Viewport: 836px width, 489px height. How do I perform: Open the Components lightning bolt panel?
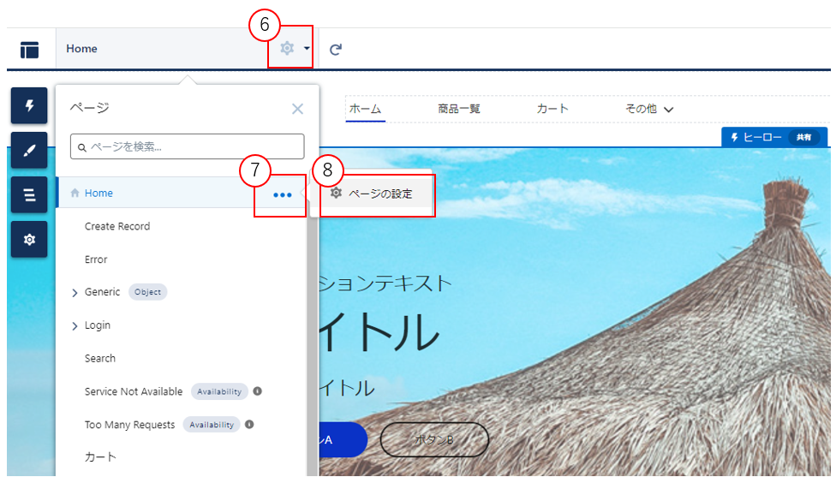coord(29,105)
